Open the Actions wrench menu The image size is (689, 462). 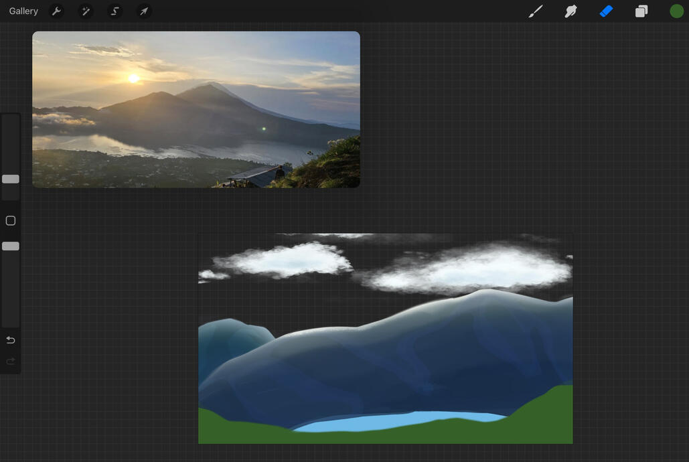tap(57, 11)
